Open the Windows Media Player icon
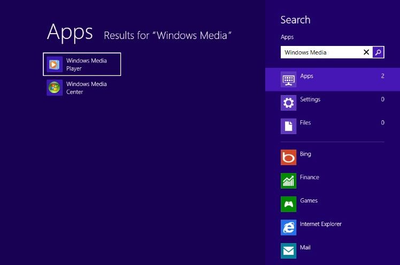The width and height of the screenshot is (400, 265). [x=55, y=64]
